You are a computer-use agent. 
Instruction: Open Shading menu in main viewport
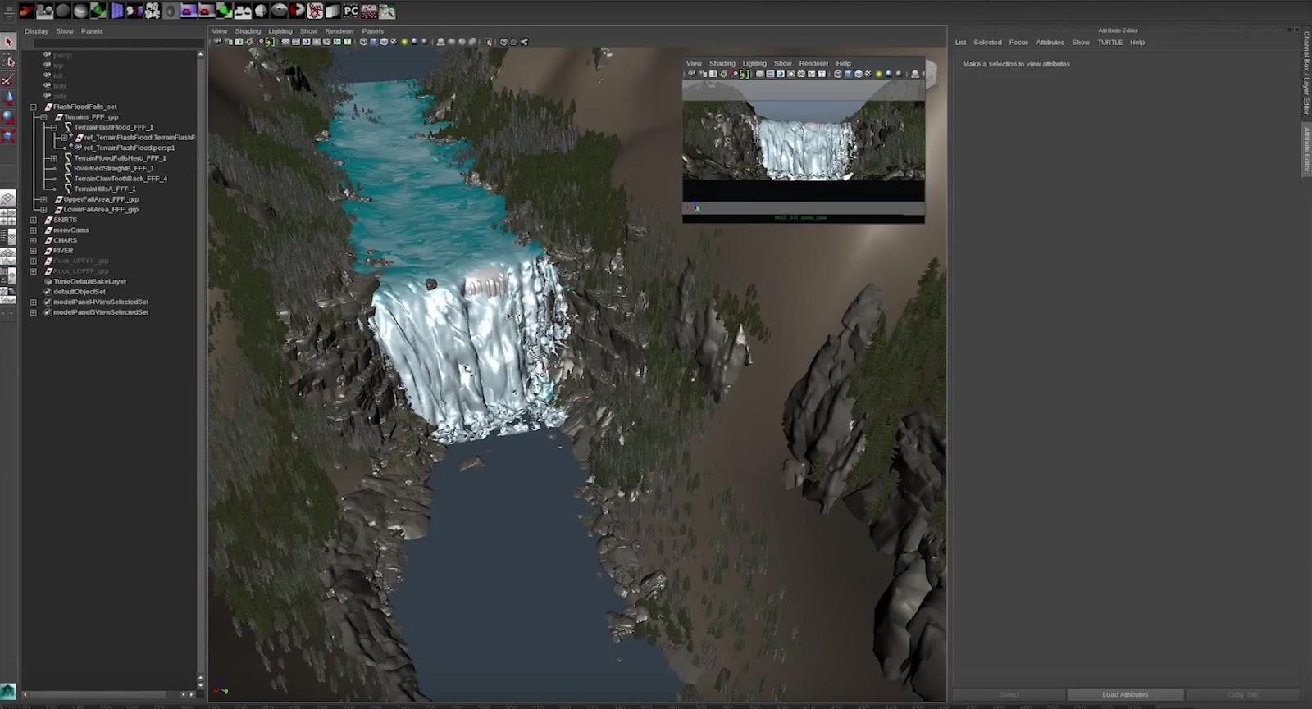(x=248, y=31)
